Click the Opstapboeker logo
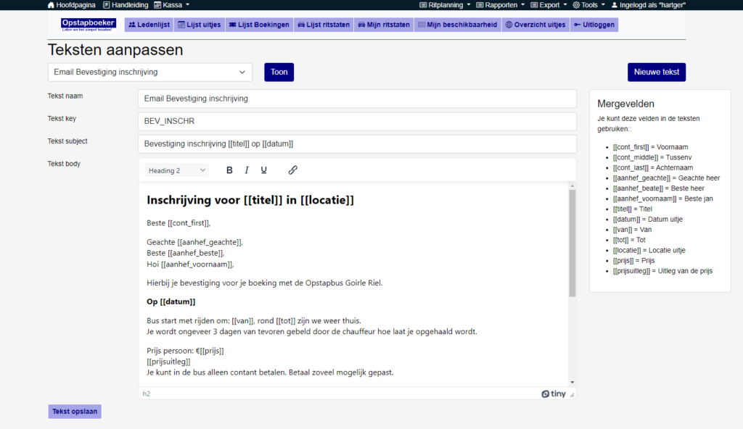This screenshot has width=743, height=429. click(89, 25)
